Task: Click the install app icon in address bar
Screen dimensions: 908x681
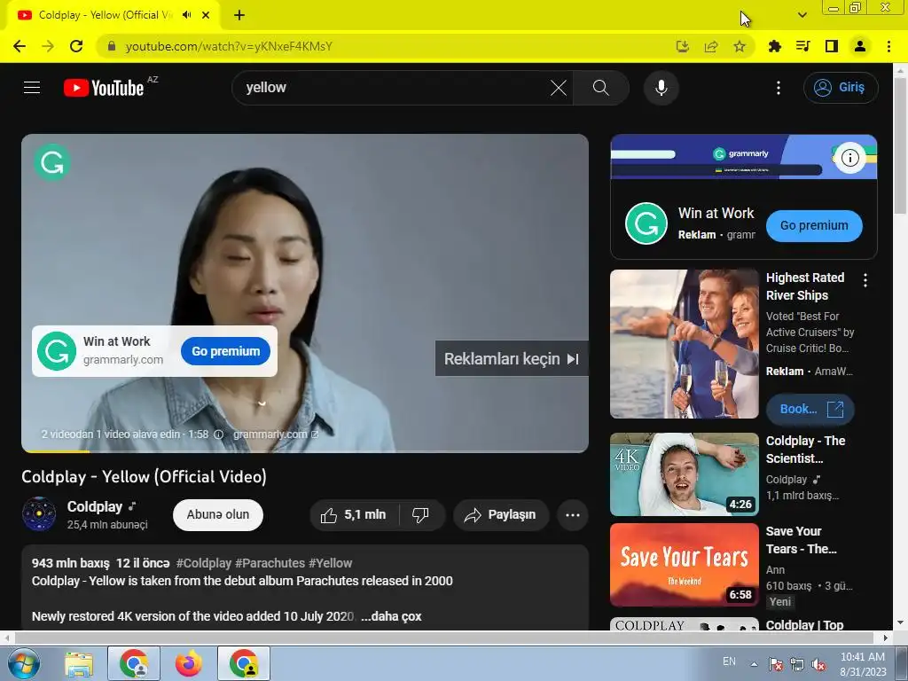Action: click(683, 46)
